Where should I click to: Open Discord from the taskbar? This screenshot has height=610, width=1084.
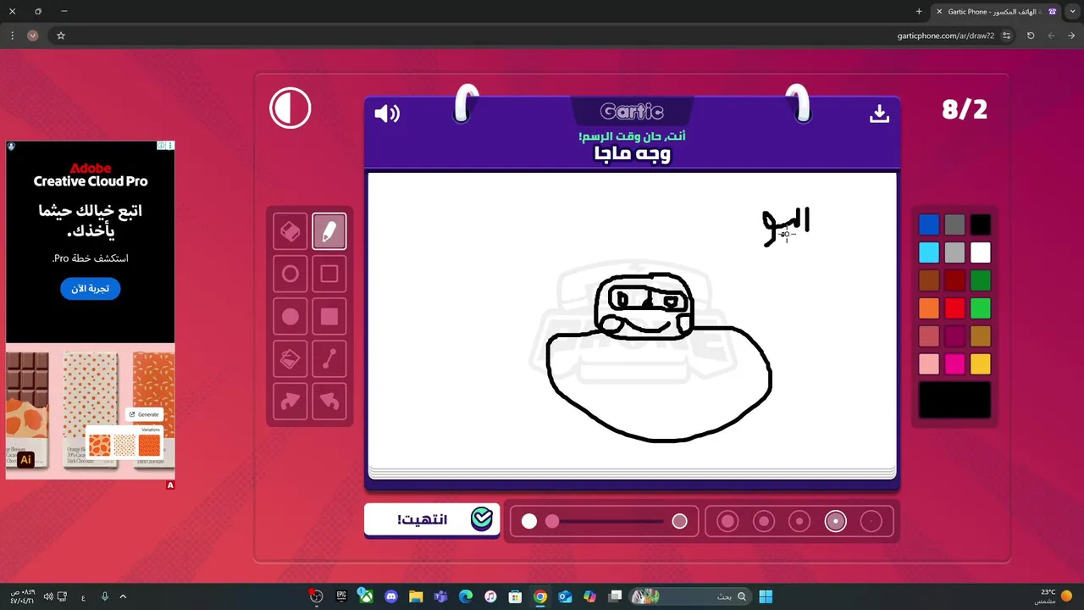click(390, 596)
